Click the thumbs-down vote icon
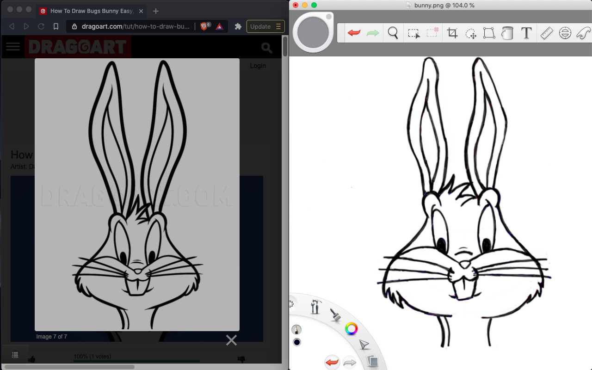 click(x=240, y=358)
